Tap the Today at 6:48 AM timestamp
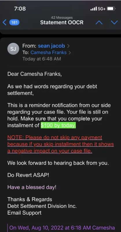121x232 pixels. (x=42, y=59)
